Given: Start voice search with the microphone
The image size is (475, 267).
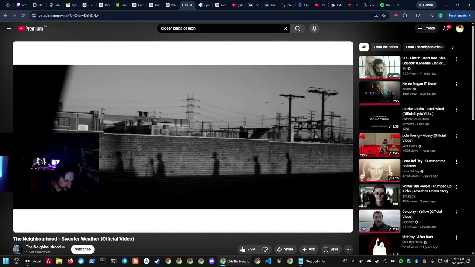Looking at the screenshot, I should click(314, 29).
